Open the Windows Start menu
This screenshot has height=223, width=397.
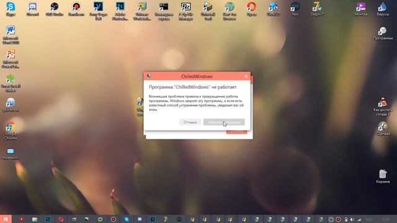pos(6,219)
